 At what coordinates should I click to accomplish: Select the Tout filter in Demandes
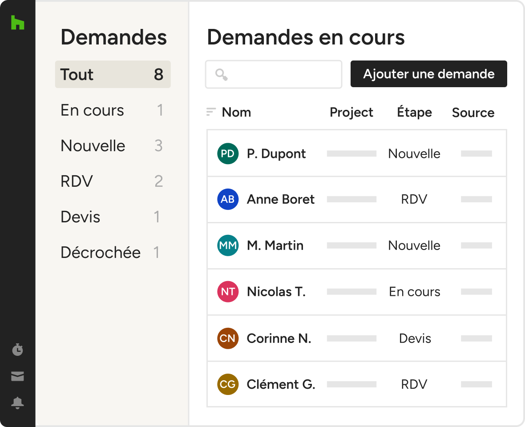pos(113,74)
